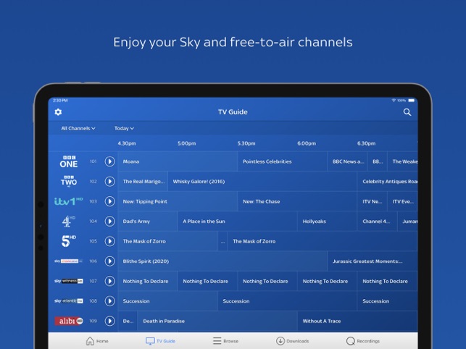The height and width of the screenshot is (349, 466).
Task: Play Sky Showcase channel 106
Action: pos(109,261)
